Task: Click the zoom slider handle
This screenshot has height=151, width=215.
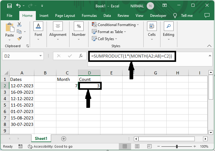Action: pyautogui.click(x=177, y=146)
